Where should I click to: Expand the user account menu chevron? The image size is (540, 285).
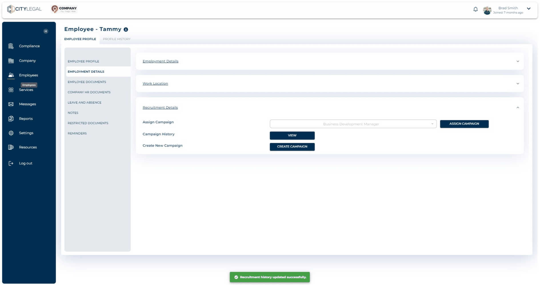(529, 9)
